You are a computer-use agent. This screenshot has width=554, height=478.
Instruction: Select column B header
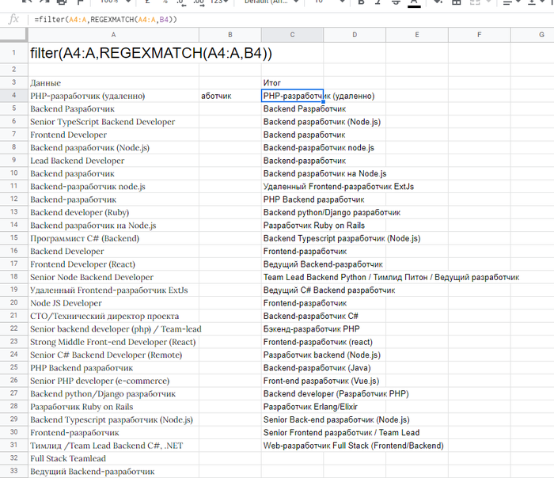click(x=230, y=35)
